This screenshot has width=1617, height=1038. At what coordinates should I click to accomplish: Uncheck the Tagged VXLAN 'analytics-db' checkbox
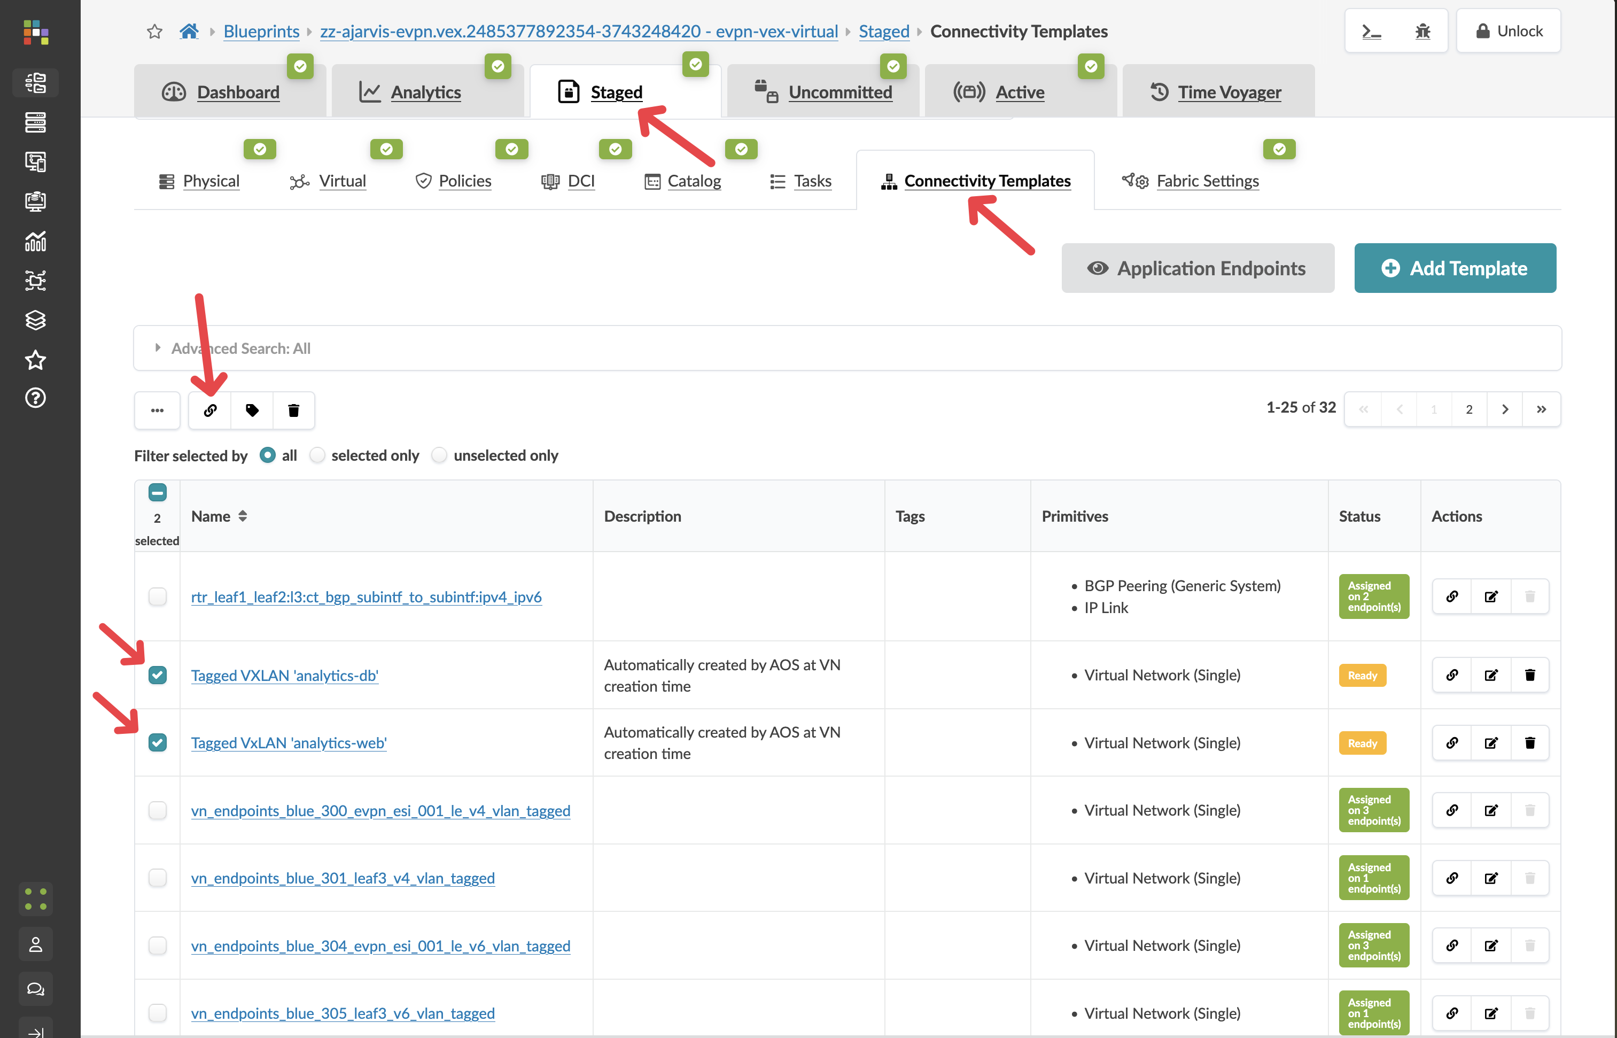[158, 676]
